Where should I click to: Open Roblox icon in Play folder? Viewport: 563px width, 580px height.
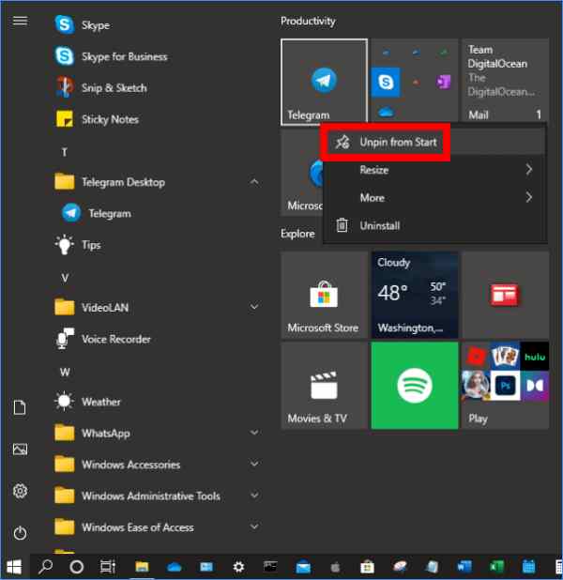coord(476,357)
